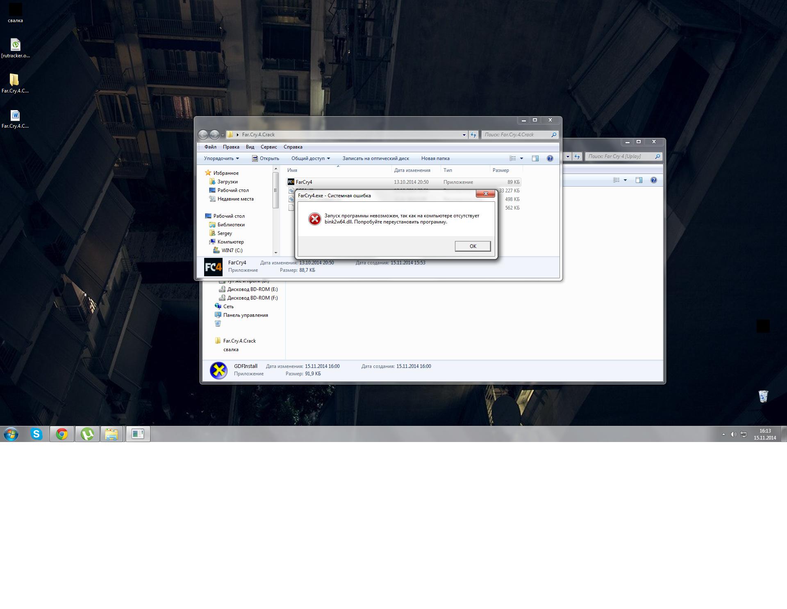Select Избранное in the navigation pane
The image size is (787, 609).
226,173
